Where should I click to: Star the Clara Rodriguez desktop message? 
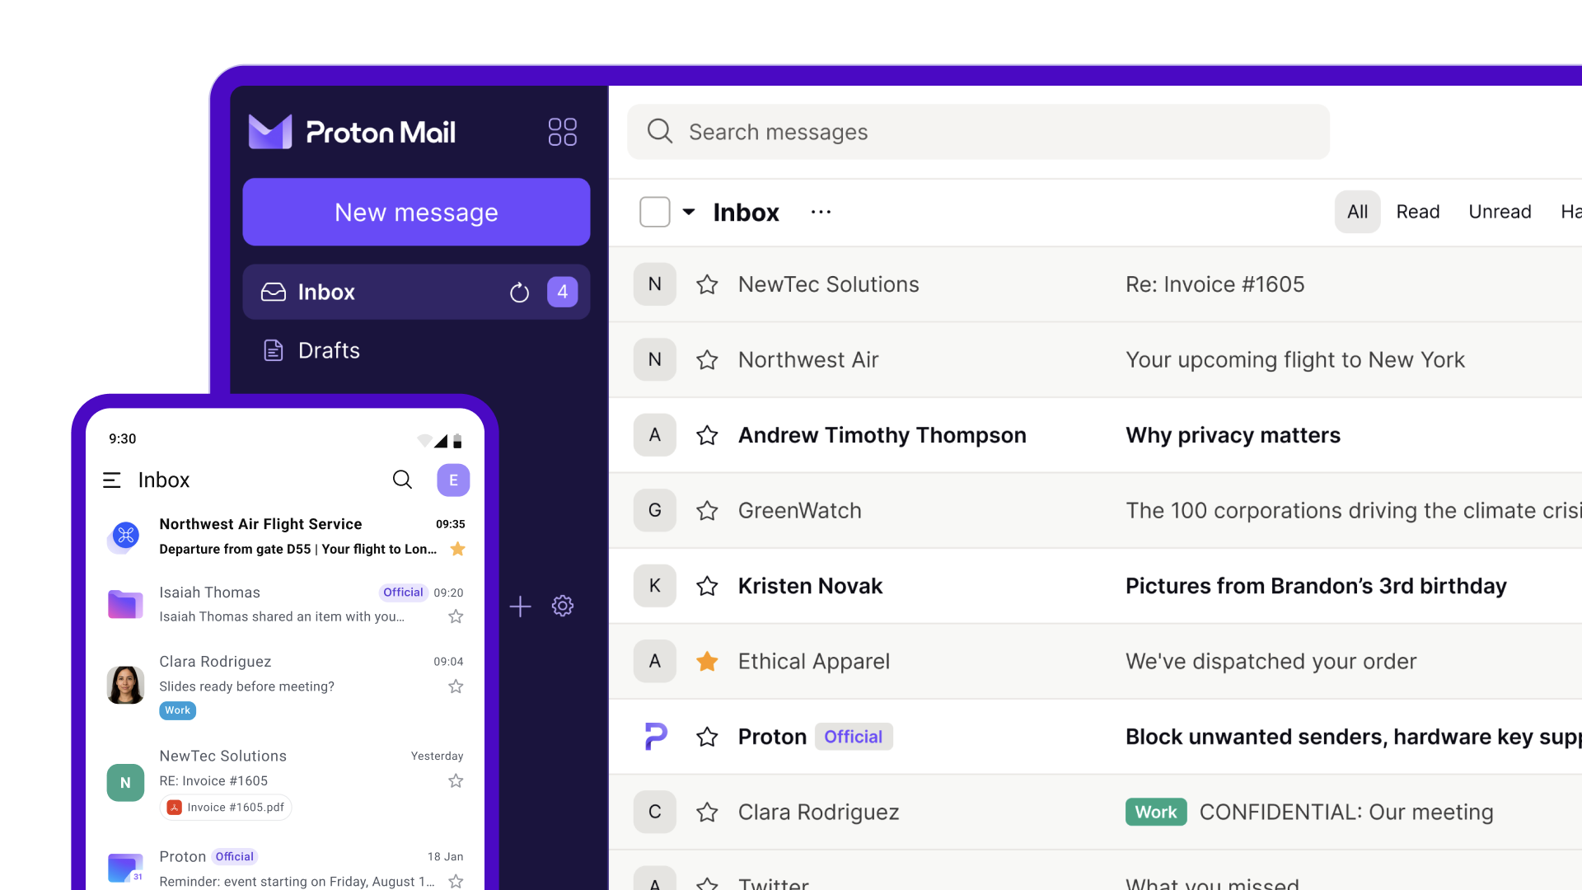point(707,812)
